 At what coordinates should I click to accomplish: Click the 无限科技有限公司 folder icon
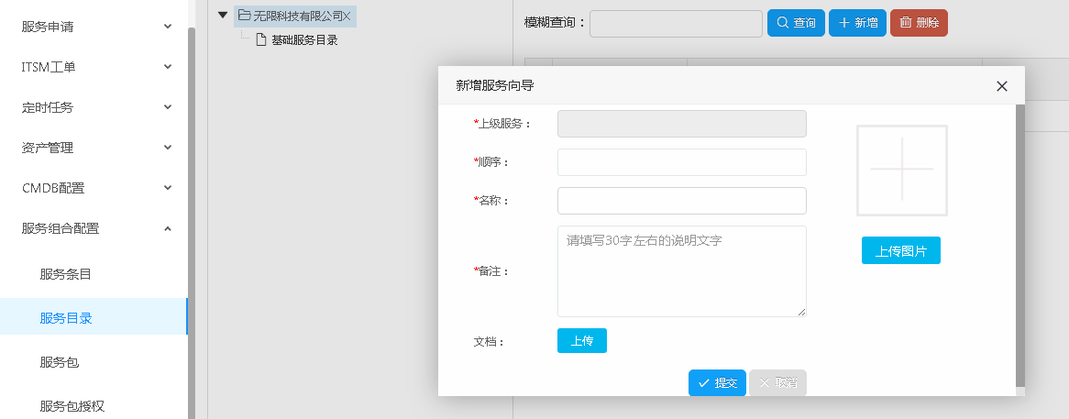(244, 16)
